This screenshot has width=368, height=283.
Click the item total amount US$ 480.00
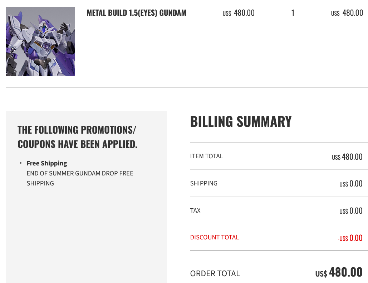[347, 157]
